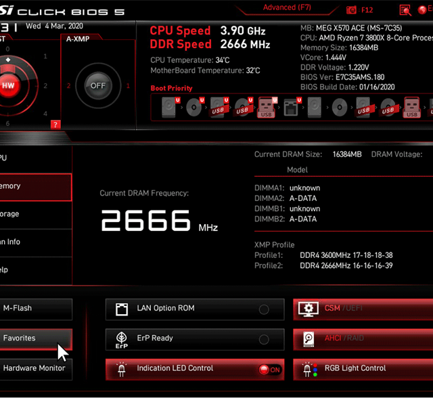Select the legacy USB hard disk boot icon
This screenshot has width=433, height=398.
click(x=364, y=108)
